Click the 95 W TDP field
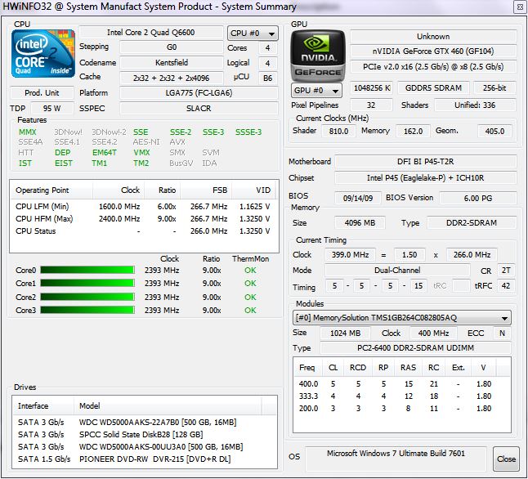Image resolution: width=528 pixels, height=479 pixels. click(51, 109)
